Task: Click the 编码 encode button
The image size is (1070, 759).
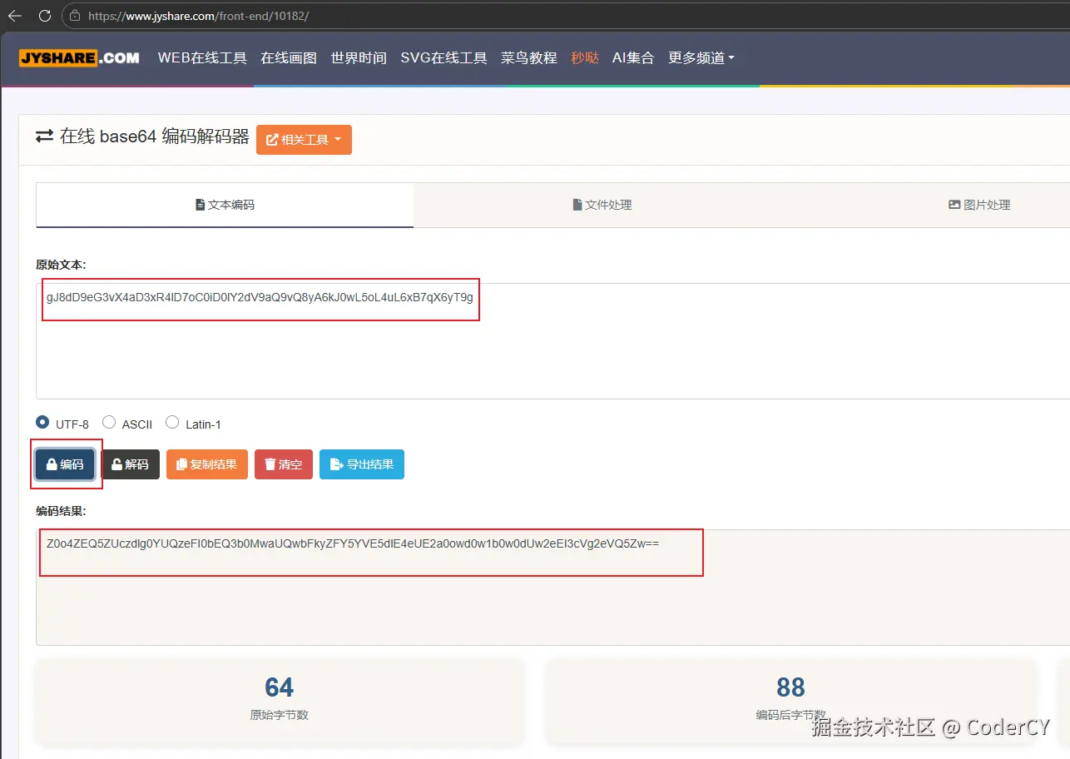Action: 65,464
